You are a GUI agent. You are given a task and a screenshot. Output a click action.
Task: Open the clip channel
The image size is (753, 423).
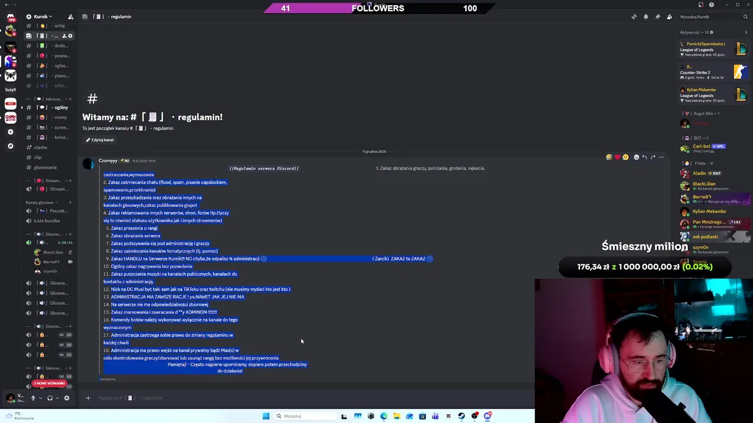coord(49,157)
